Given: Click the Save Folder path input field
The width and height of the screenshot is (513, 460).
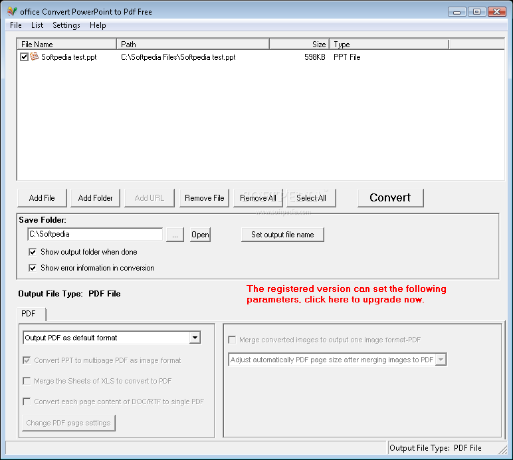Looking at the screenshot, I should click(95, 234).
